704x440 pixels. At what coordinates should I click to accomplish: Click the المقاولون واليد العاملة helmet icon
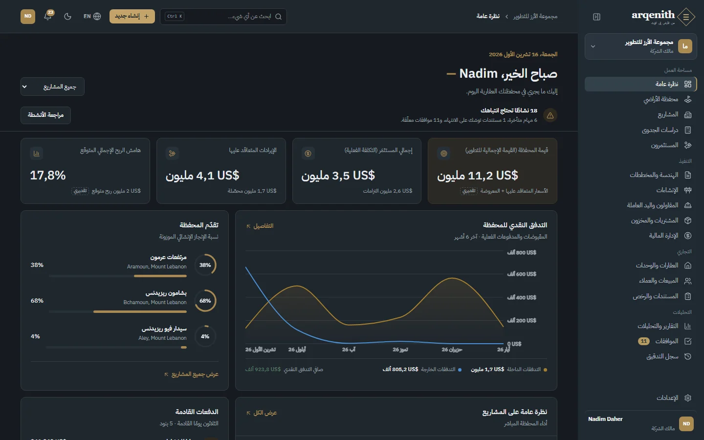click(x=688, y=205)
